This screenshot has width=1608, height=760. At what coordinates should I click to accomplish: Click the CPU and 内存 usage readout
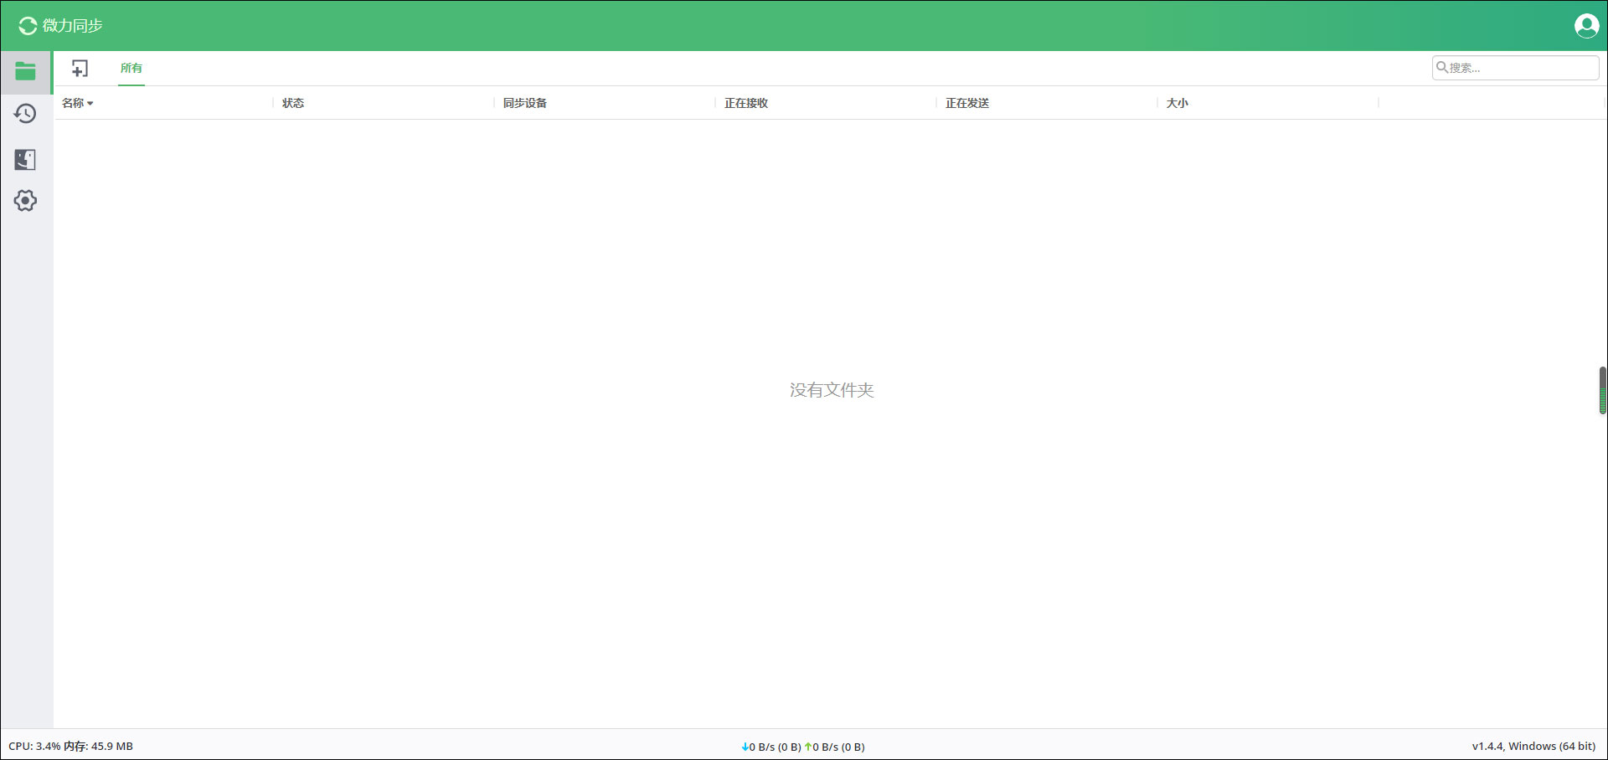click(71, 747)
